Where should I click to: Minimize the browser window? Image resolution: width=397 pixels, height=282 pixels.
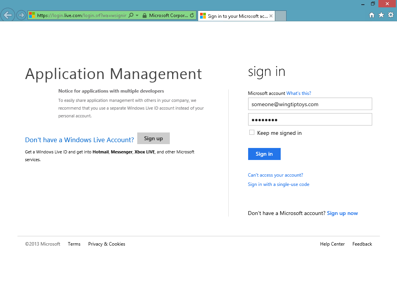coord(363,4)
